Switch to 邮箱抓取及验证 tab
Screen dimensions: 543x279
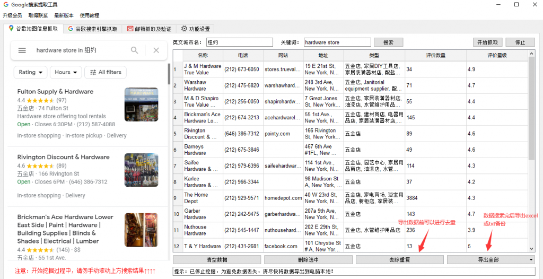pos(149,29)
